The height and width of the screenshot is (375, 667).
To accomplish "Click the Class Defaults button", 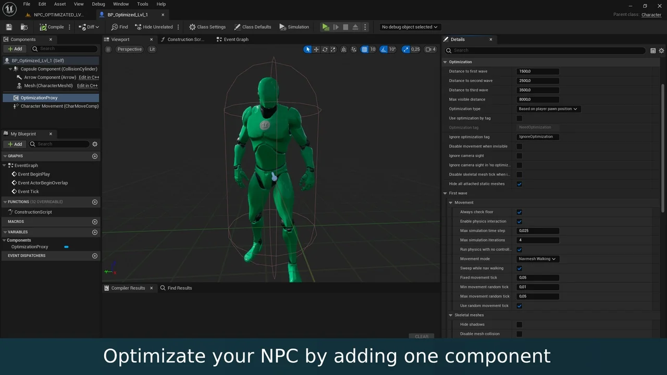I will click(253, 27).
